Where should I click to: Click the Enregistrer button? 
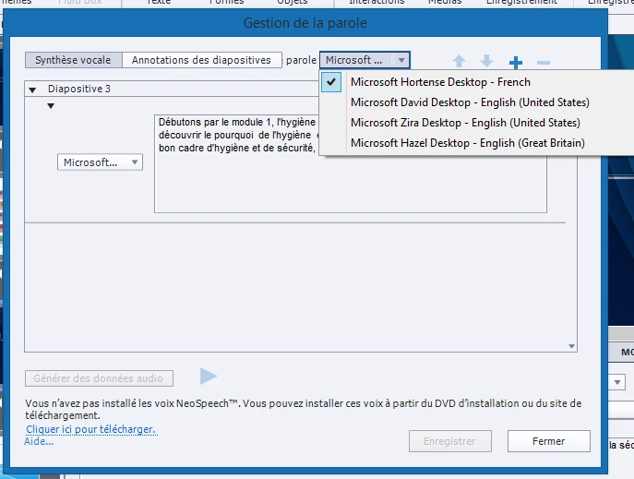tap(450, 441)
